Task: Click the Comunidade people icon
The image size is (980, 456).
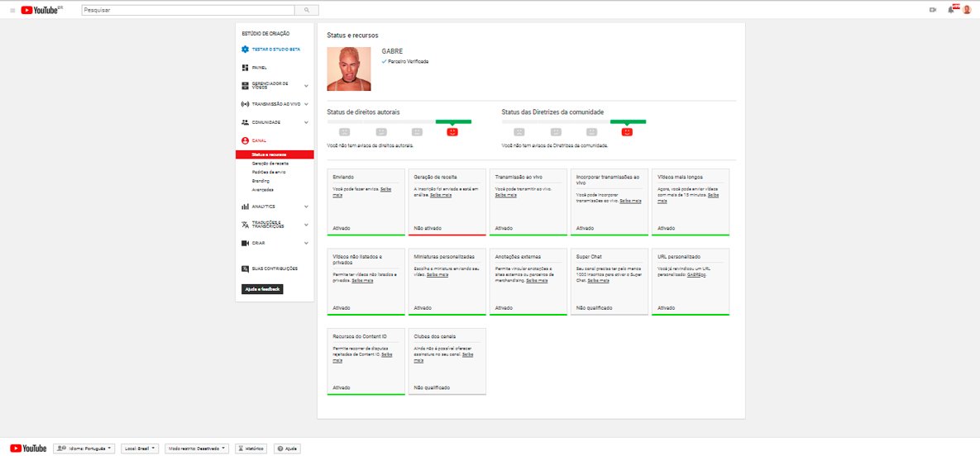Action: tap(245, 122)
